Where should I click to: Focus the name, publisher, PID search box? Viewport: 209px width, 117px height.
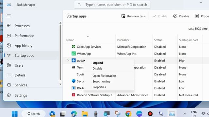[x=112, y=5]
